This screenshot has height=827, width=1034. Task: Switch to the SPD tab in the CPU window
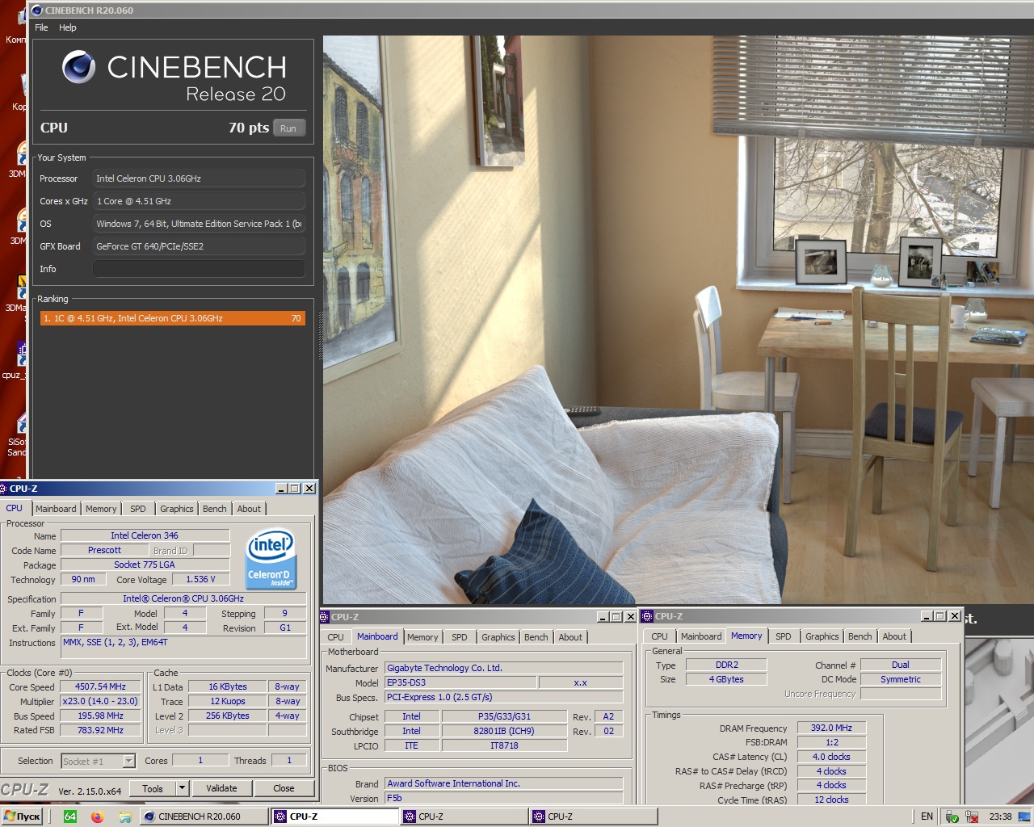138,509
